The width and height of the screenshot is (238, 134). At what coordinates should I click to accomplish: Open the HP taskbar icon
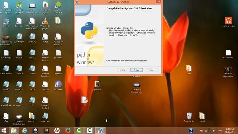(57, 131)
